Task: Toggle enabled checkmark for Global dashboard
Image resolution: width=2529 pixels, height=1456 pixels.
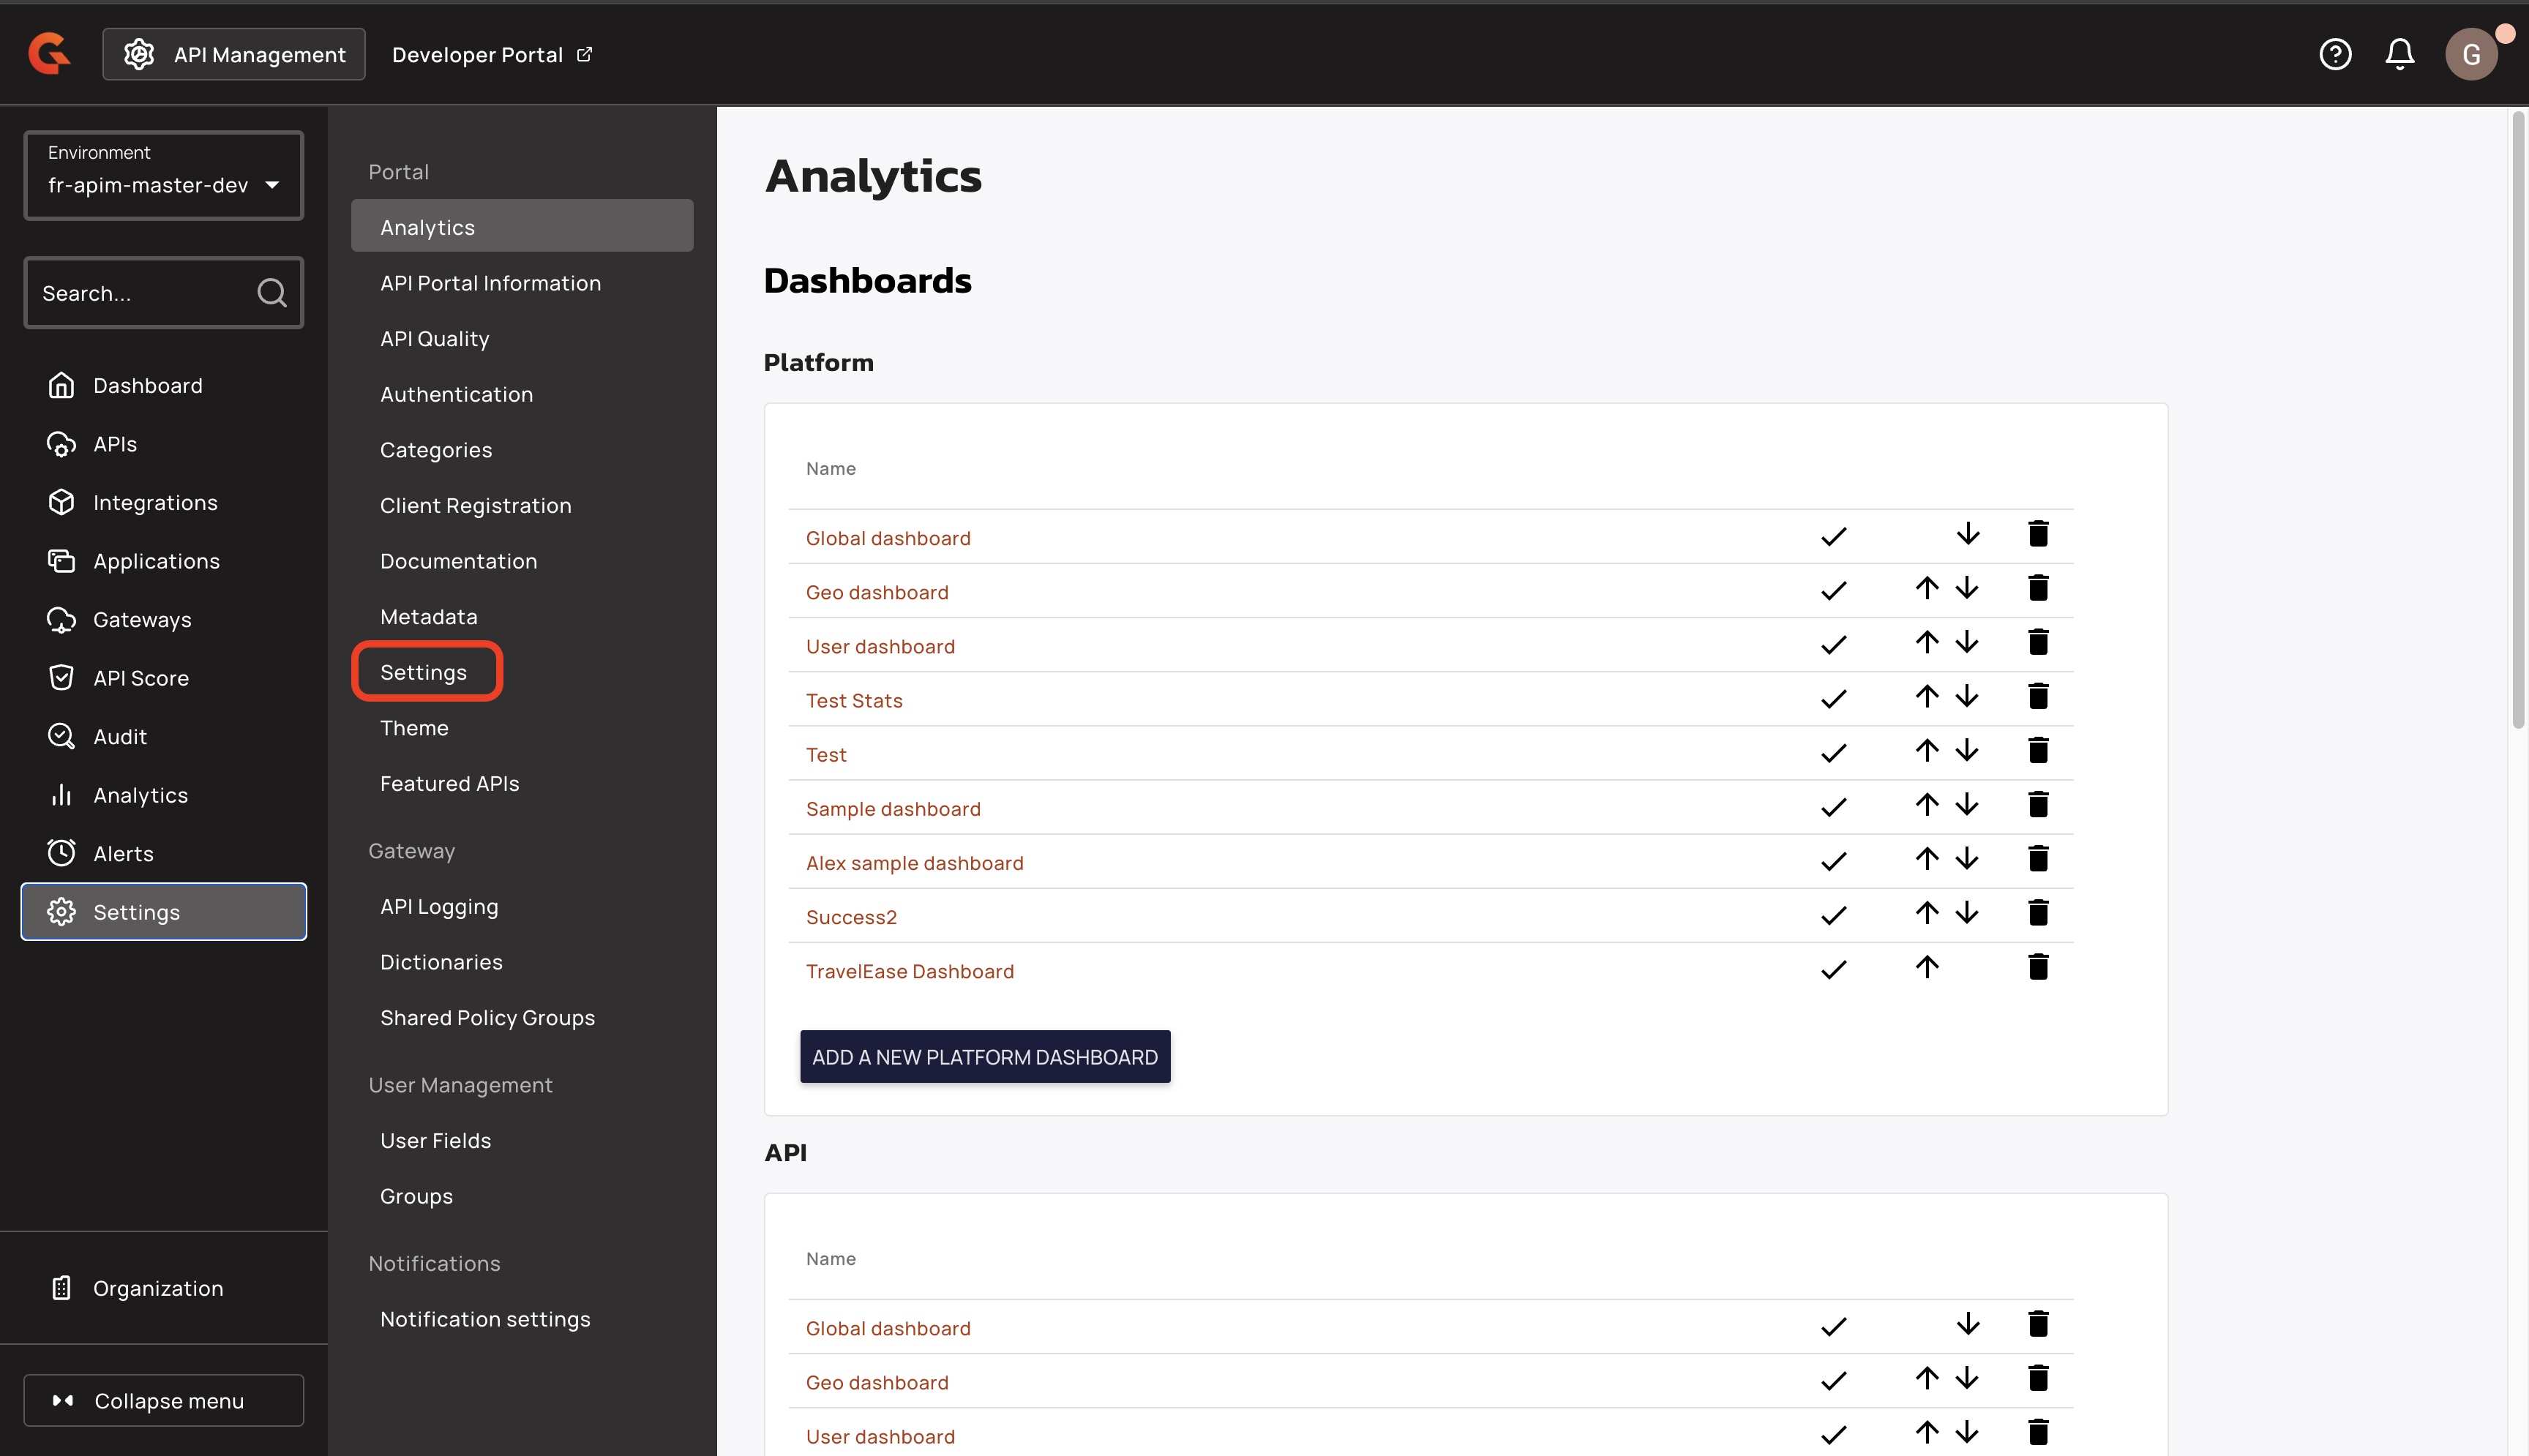Action: tap(1833, 537)
